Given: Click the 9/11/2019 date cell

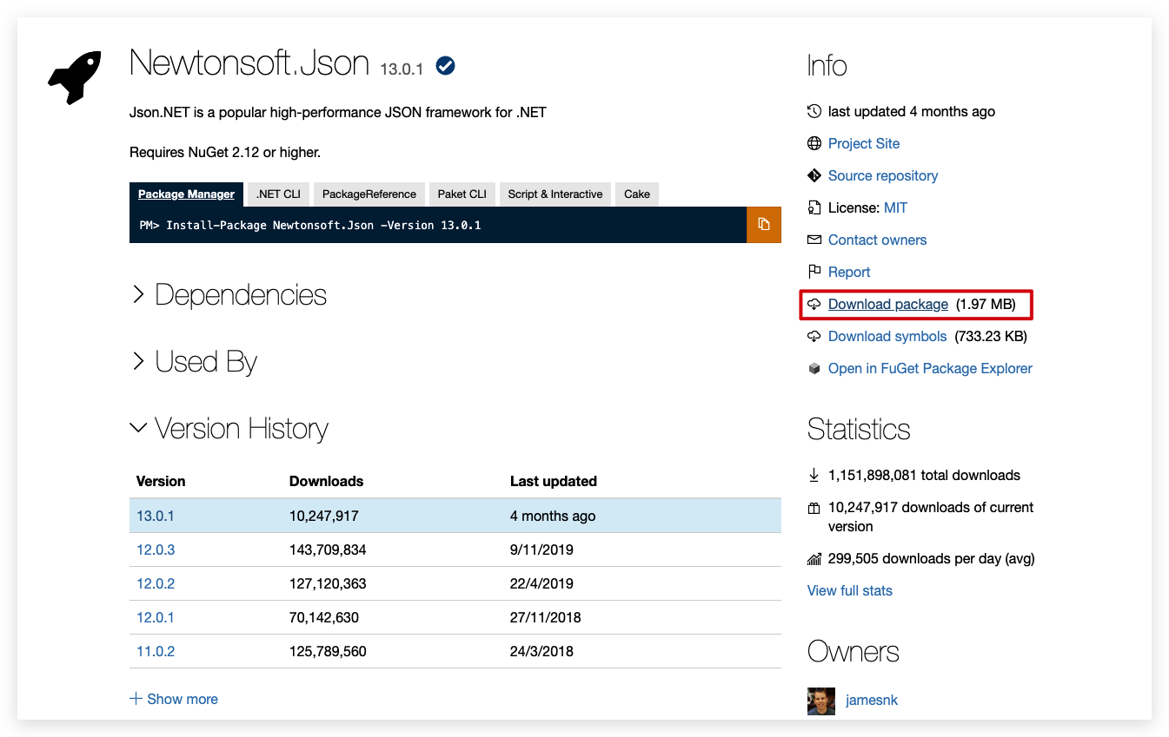Looking at the screenshot, I should (x=541, y=549).
